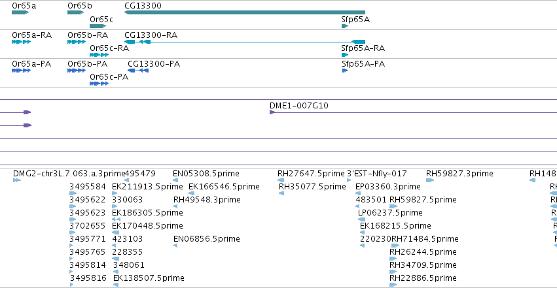Click the EN06856.5prime EST
The width and height of the screenshot is (557, 288).
[175, 246]
